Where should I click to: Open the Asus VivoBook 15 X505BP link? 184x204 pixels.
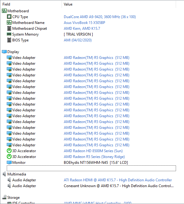pyautogui.click(x=84, y=23)
